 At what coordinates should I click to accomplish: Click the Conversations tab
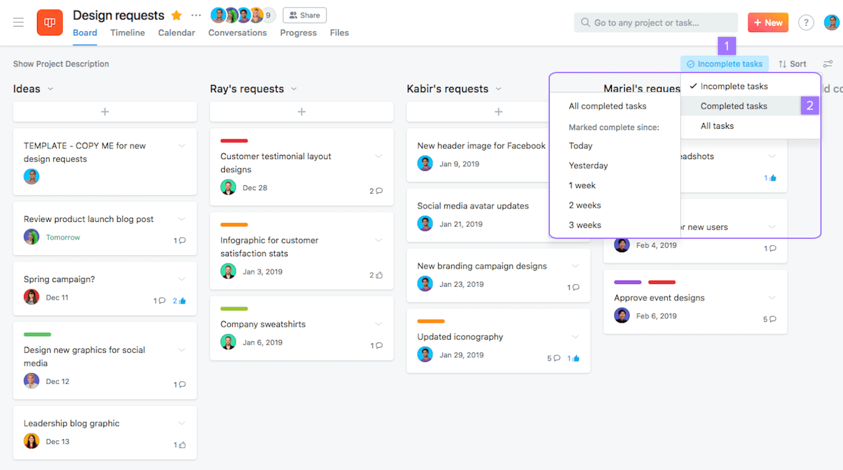[237, 32]
